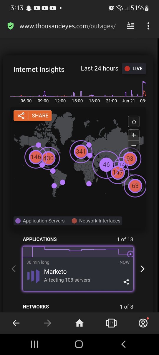Click the NOW marker on Marketo chart
The image size is (159, 355).
(x=131, y=254)
